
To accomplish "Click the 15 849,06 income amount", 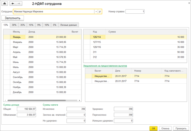I will (x=61, y=42).
